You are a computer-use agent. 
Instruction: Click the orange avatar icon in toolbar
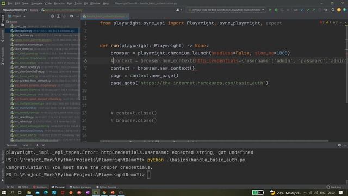point(339,10)
